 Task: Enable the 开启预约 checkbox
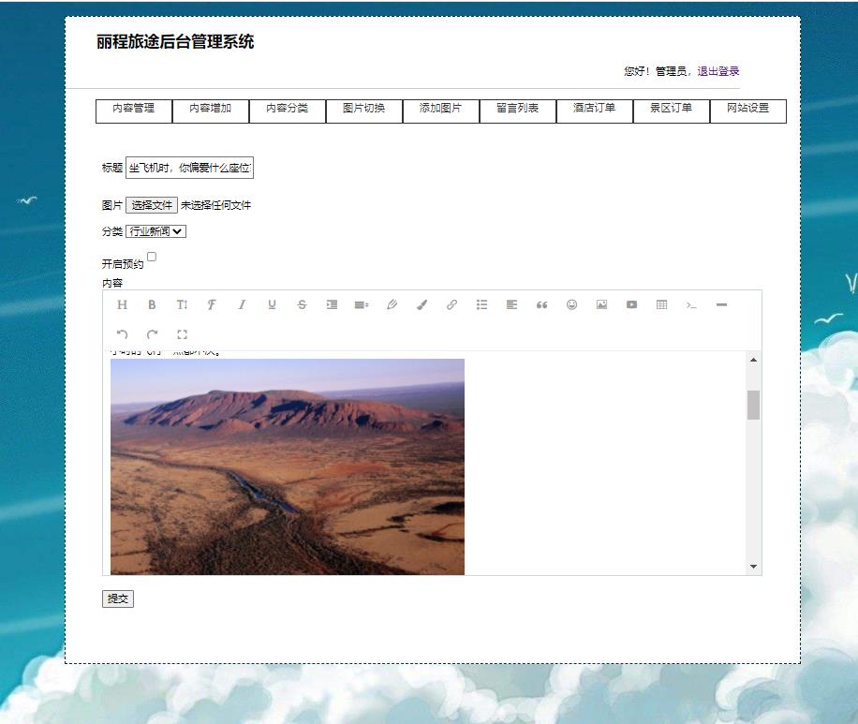click(x=152, y=257)
